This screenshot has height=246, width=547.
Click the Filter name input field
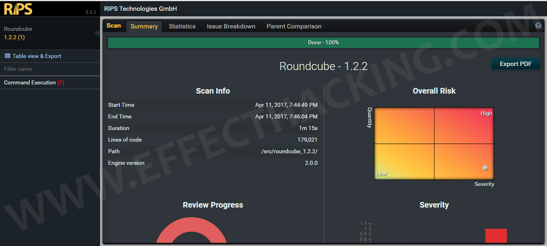(50, 69)
